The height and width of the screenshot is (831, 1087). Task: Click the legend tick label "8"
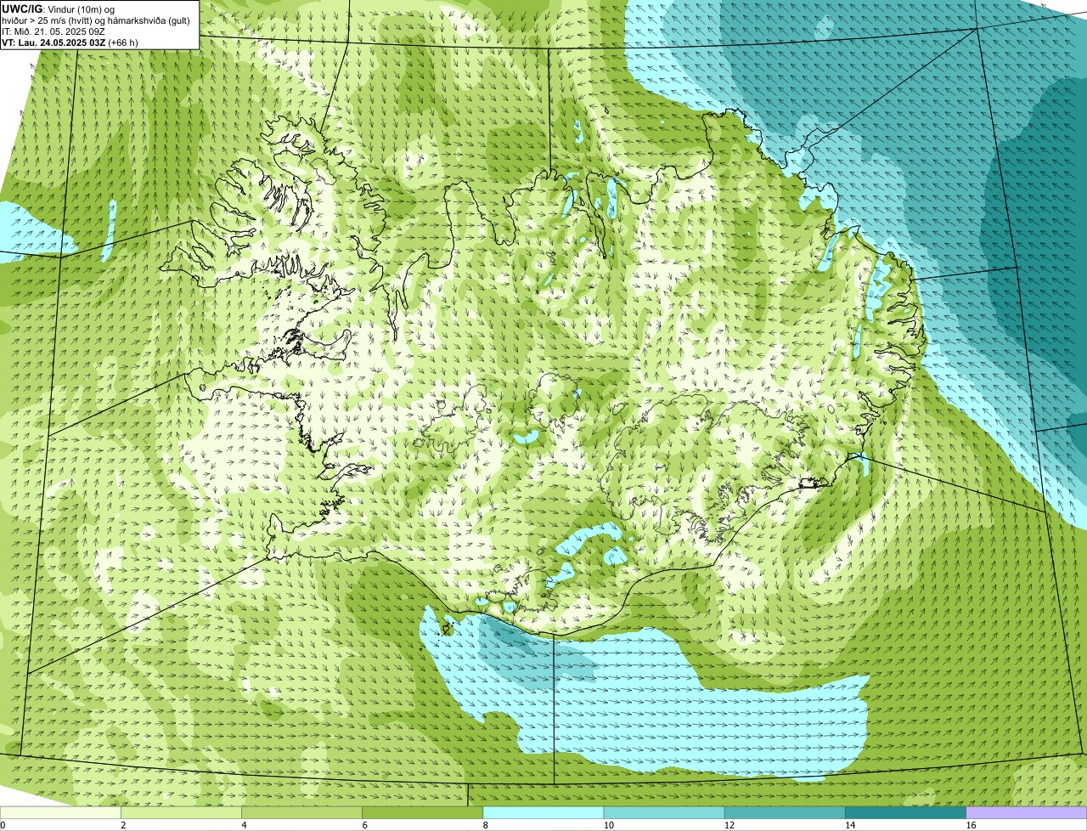pos(485,825)
